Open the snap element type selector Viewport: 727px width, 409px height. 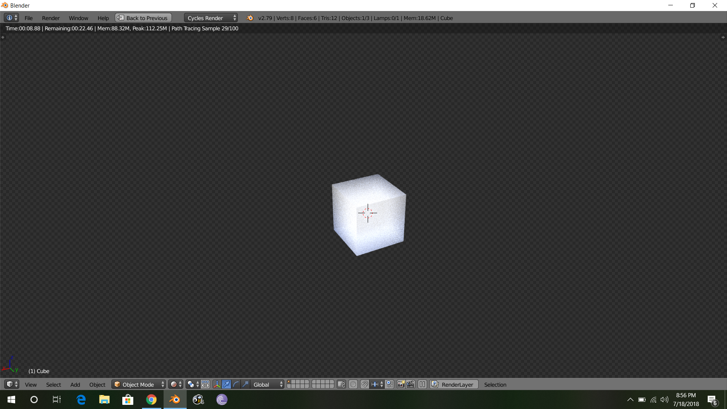click(377, 384)
